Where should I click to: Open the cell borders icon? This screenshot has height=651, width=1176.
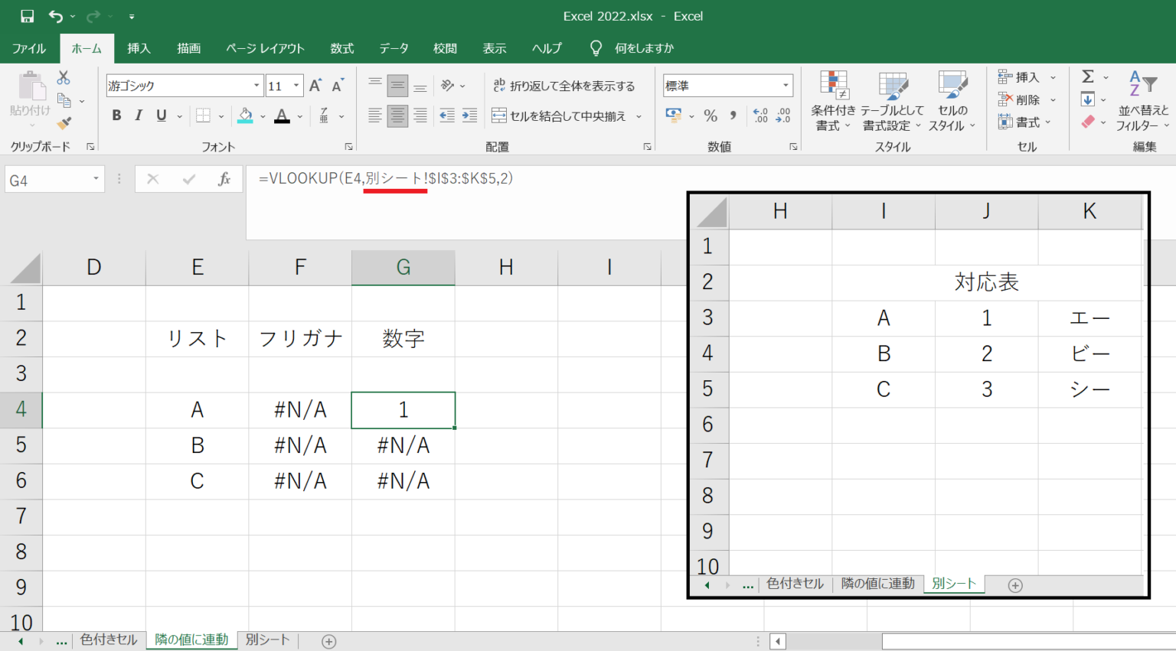[x=203, y=116]
